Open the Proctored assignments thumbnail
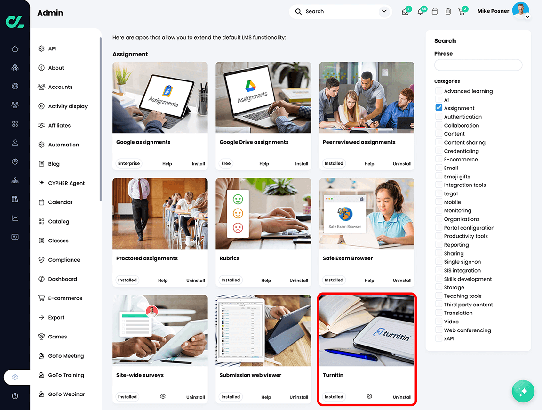This screenshot has height=410, width=542. [160, 214]
